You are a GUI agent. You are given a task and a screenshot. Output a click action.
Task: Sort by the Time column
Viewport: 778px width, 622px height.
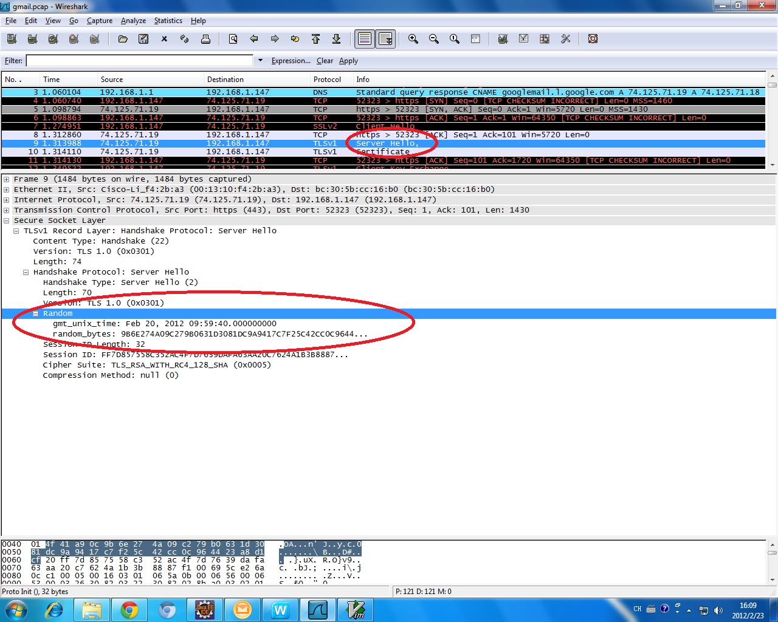(x=68, y=80)
